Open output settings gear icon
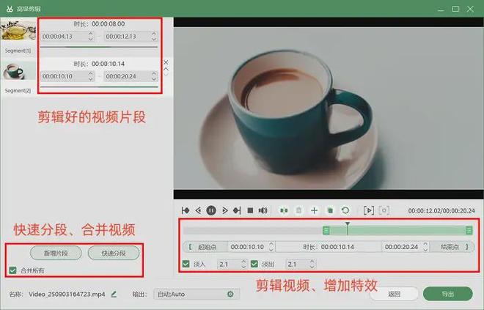484x310 pixels. [230, 294]
